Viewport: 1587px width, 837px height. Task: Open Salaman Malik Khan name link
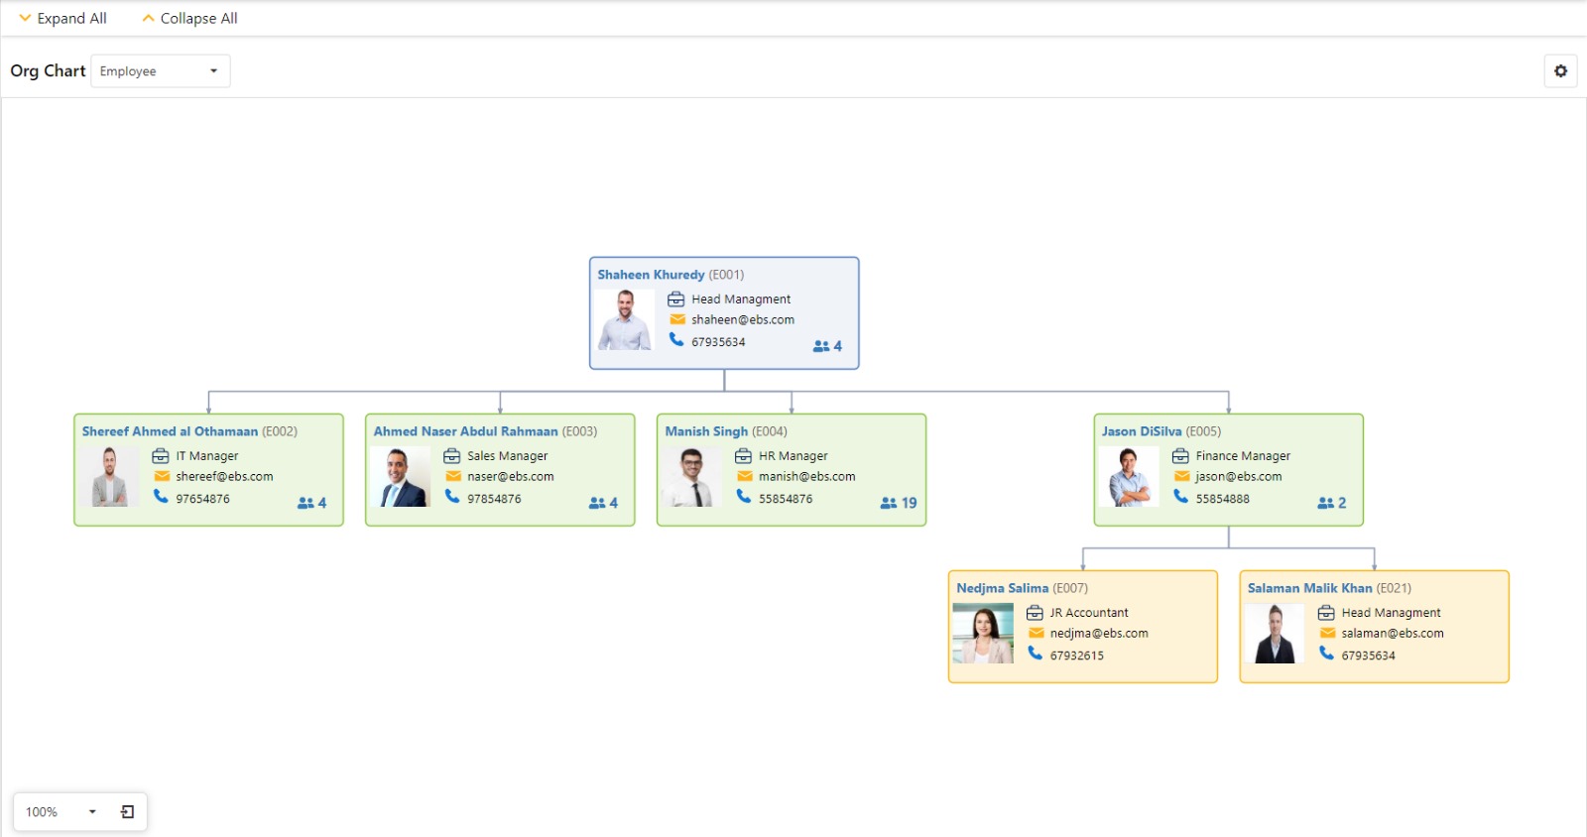(x=1309, y=588)
